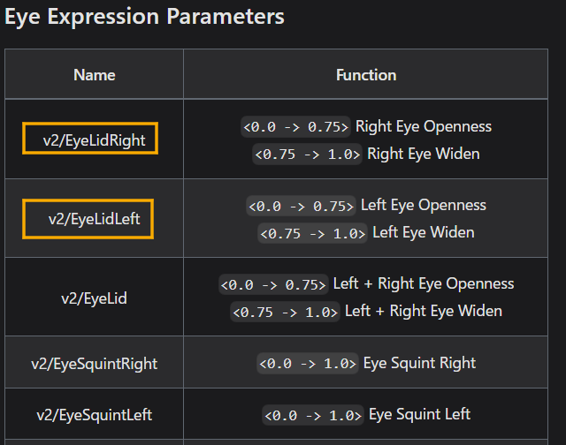Click the Right Eye Openness text
Image resolution: width=566 pixels, height=445 pixels.
click(x=424, y=126)
